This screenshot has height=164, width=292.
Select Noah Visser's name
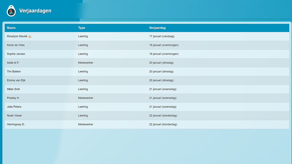pyautogui.click(x=15, y=116)
